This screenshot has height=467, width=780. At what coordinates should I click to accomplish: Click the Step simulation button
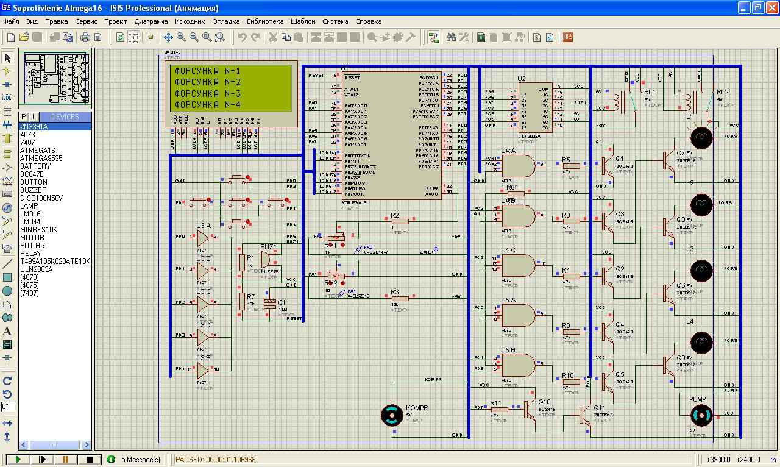(x=41, y=460)
